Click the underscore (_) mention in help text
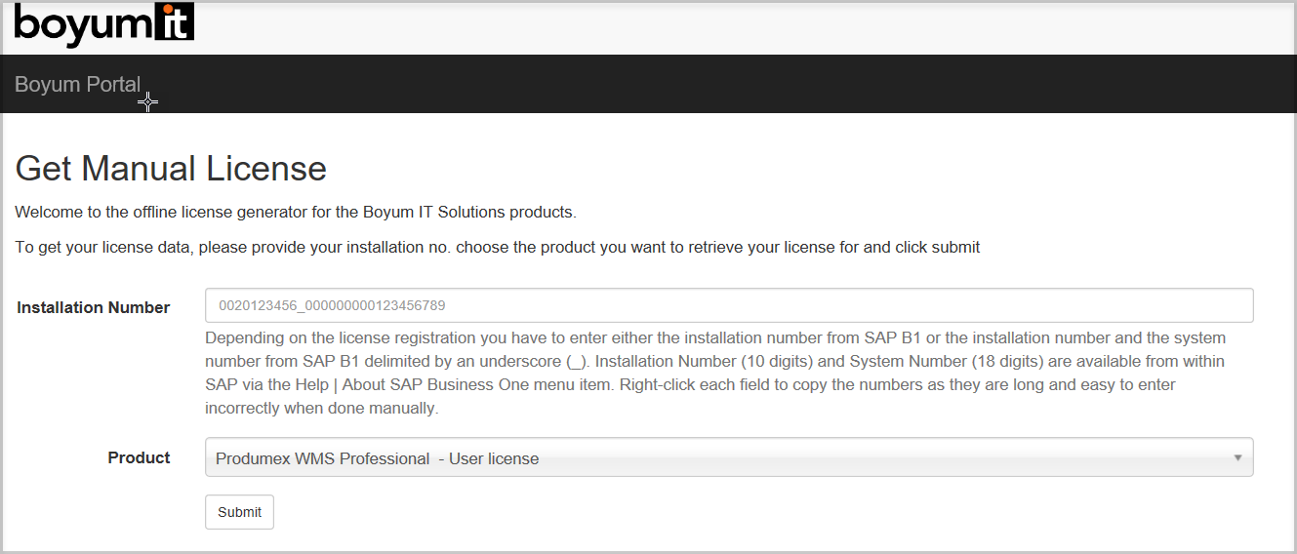Viewport: 1297px width, 554px height. click(576, 362)
